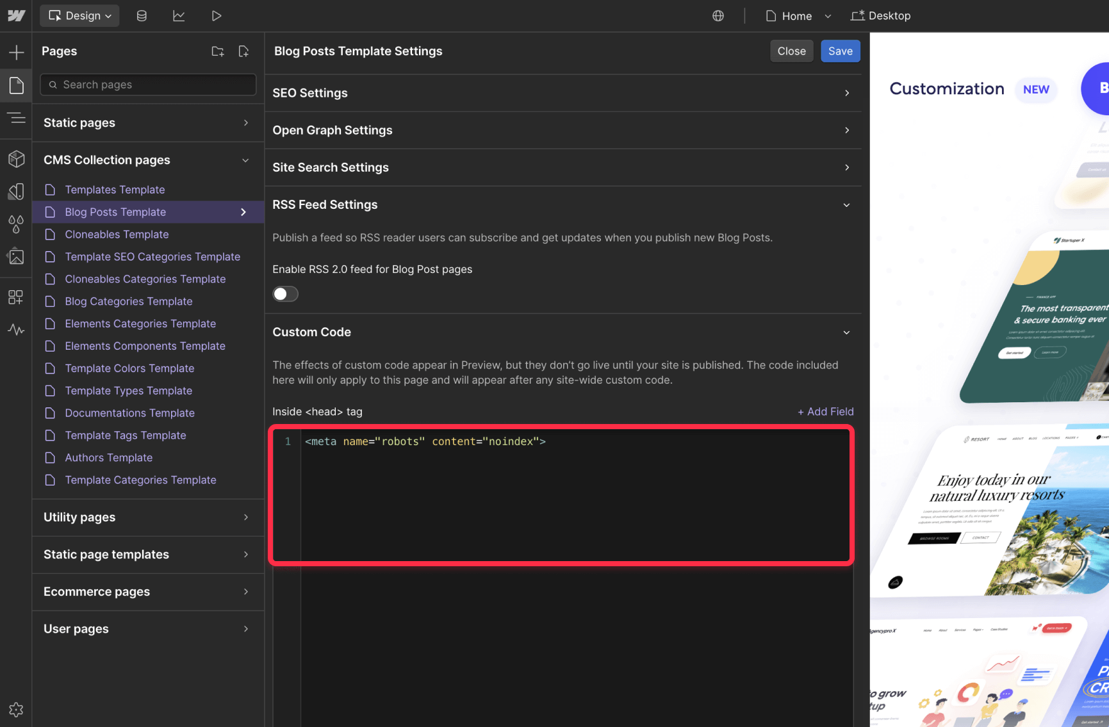Open Blog Posts Template settings arrow
This screenshot has height=727, width=1109.
coord(243,212)
